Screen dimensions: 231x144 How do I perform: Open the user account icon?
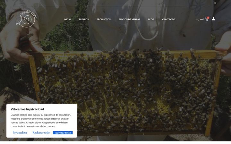pos(213,19)
